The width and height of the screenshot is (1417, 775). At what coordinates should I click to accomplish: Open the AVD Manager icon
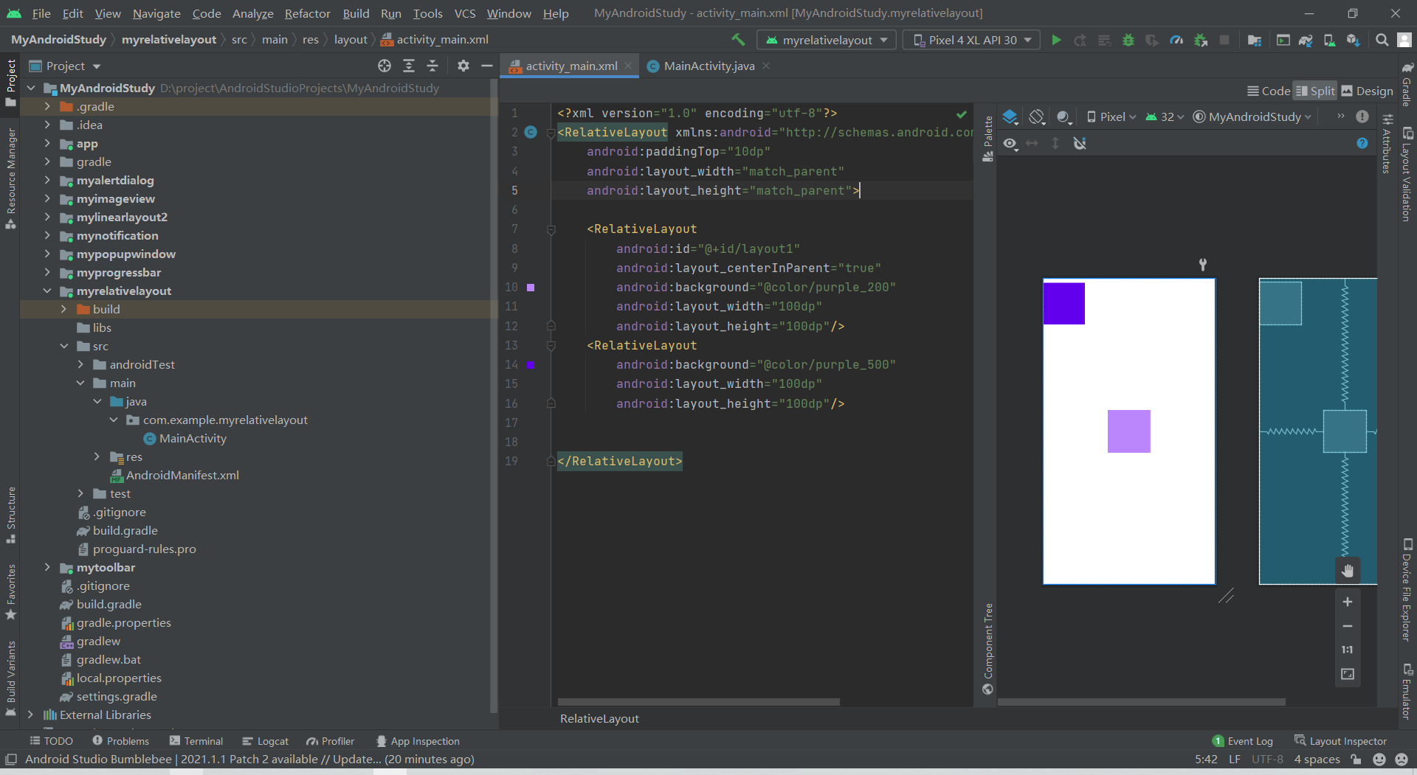pos(1329,40)
